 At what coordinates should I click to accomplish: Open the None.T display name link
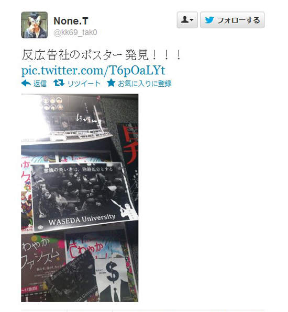[x=71, y=21]
